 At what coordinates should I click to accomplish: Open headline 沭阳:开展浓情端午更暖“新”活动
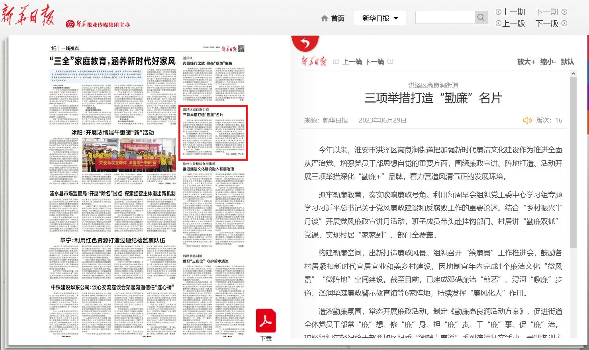pos(113,132)
